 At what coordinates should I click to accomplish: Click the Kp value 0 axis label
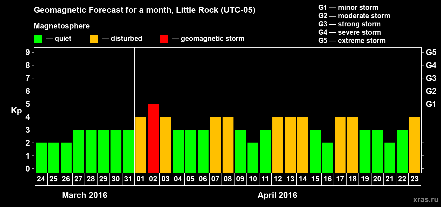click(x=28, y=169)
